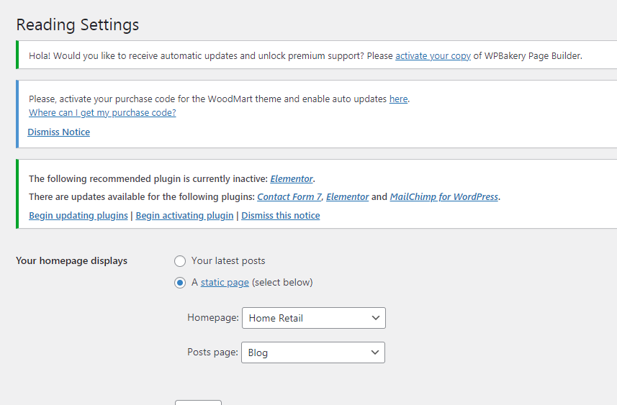Screen dimensions: 617x405
Task: Open the 'static page' hyperlink
Action: point(225,283)
